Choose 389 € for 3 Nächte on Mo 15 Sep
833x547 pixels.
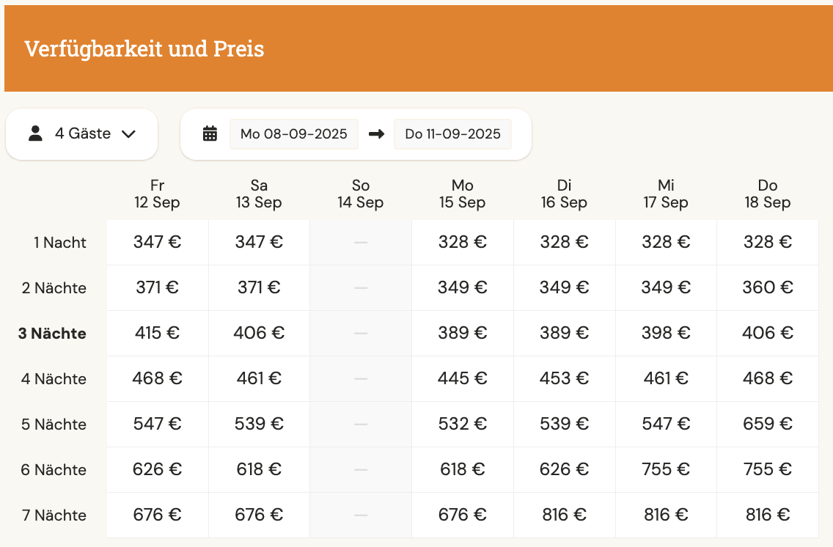click(463, 333)
